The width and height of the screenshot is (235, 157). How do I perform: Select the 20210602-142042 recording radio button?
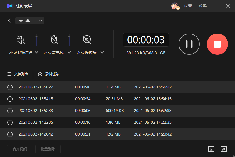click(x=10, y=134)
